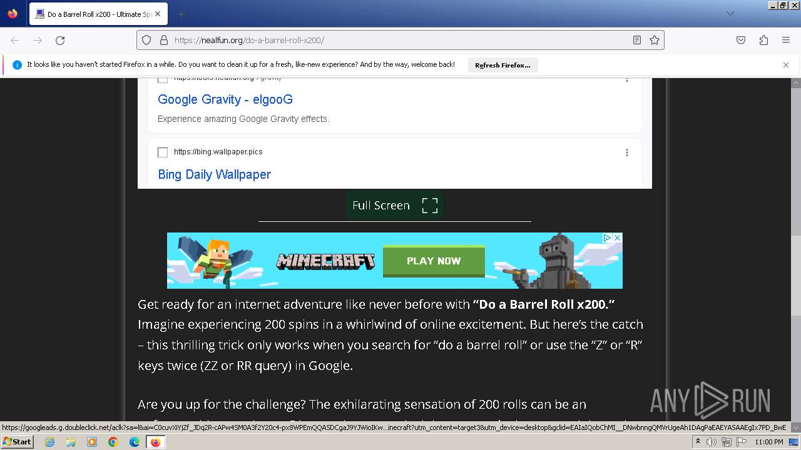Click the notification bar info icon
801x450 pixels.
tap(17, 64)
